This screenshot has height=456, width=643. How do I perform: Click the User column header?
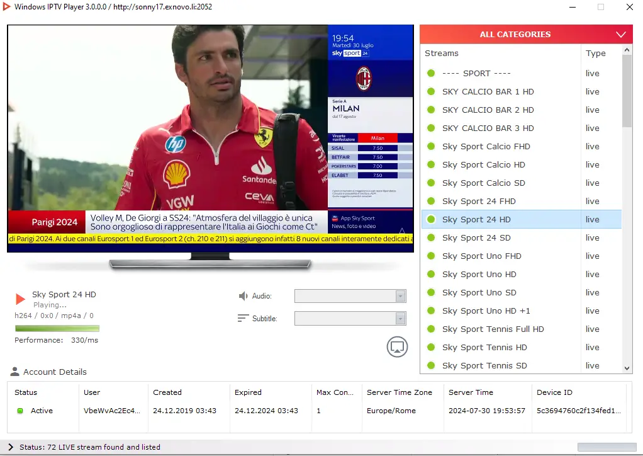[x=92, y=392]
